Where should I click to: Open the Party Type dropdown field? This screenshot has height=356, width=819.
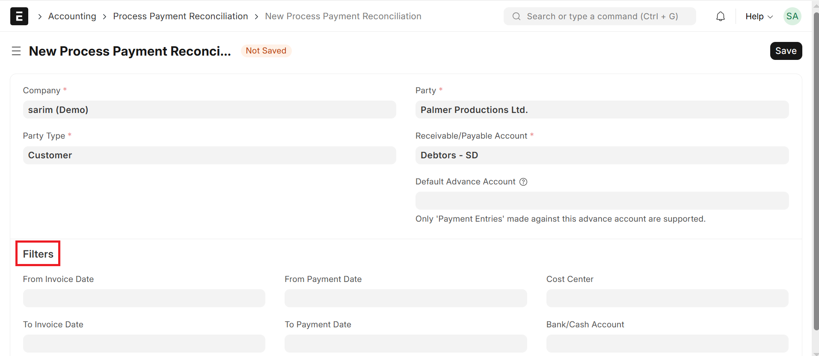(209, 155)
